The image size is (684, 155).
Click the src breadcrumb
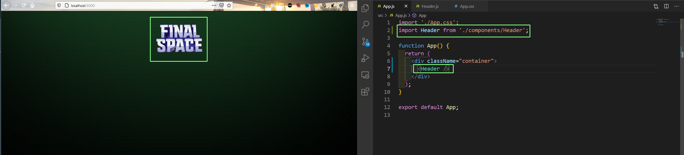tap(380, 15)
